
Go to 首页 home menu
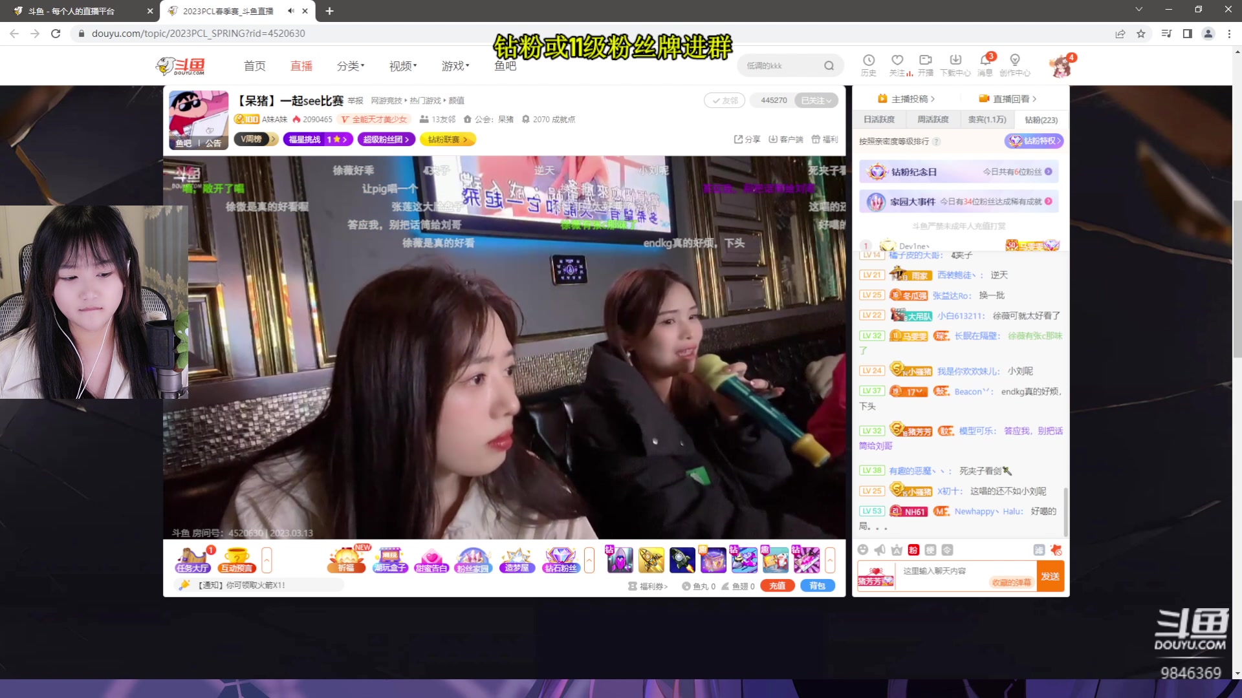click(255, 66)
